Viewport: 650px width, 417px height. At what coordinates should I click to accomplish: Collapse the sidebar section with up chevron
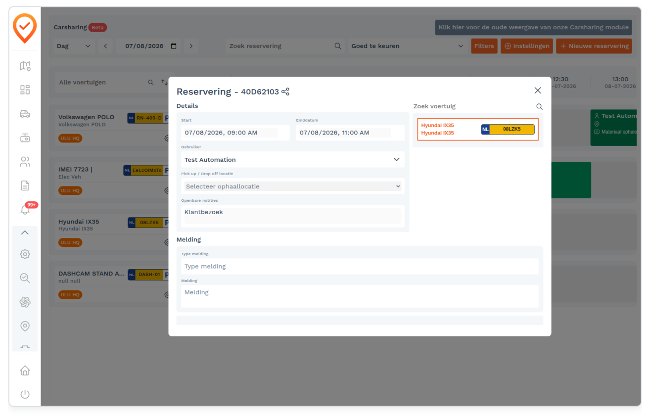tap(25, 232)
